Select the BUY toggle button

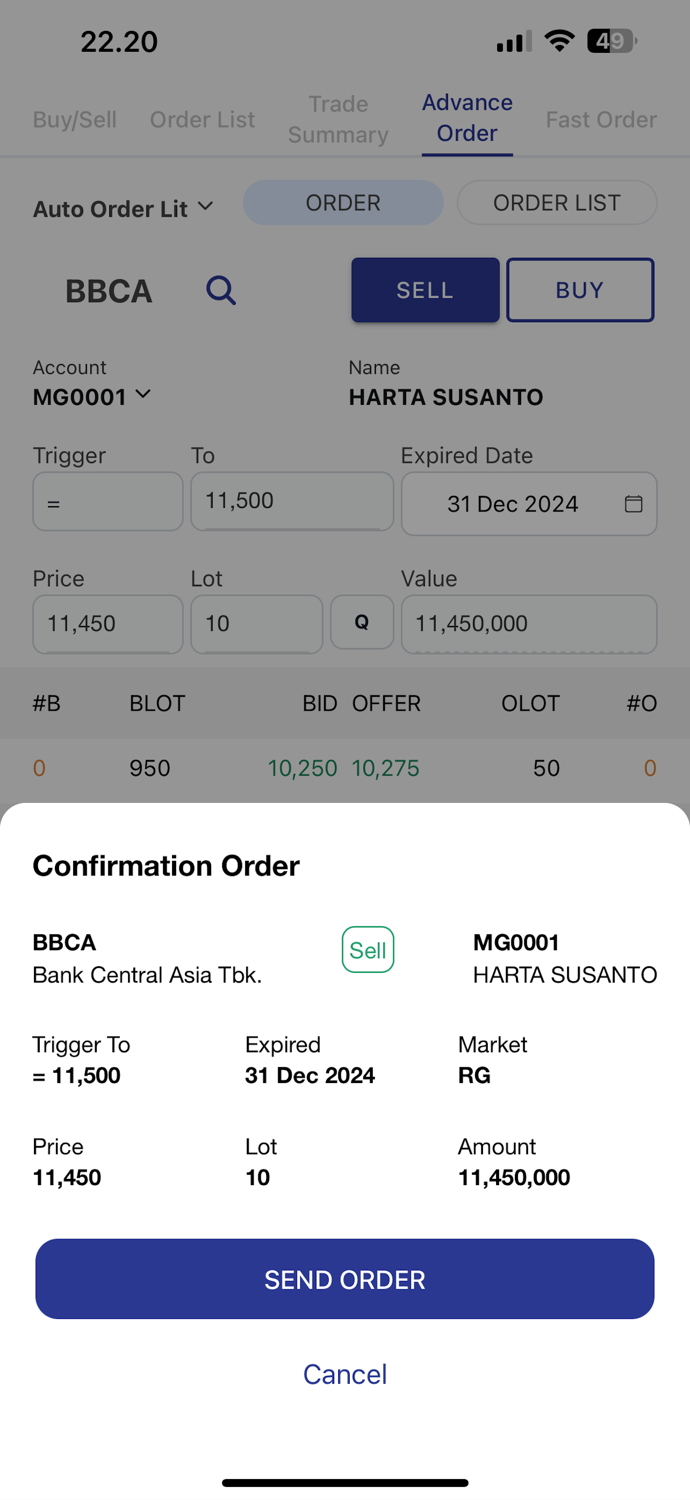[580, 290]
